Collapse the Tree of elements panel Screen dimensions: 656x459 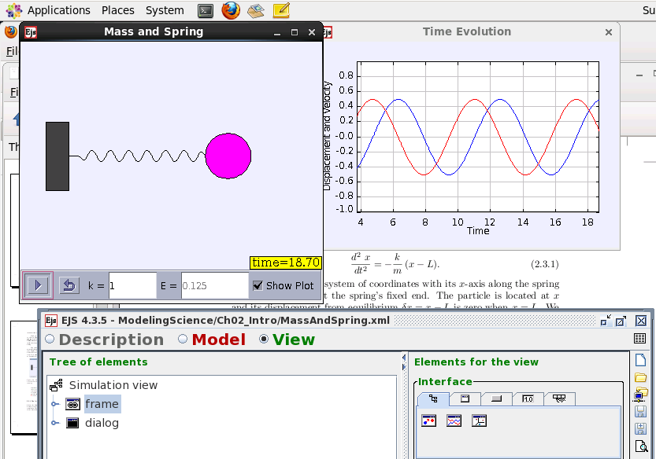pos(402,358)
